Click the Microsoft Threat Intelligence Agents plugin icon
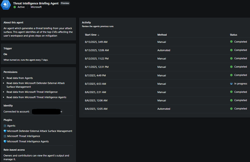The height and width of the screenshot is (162, 250). point(5,141)
